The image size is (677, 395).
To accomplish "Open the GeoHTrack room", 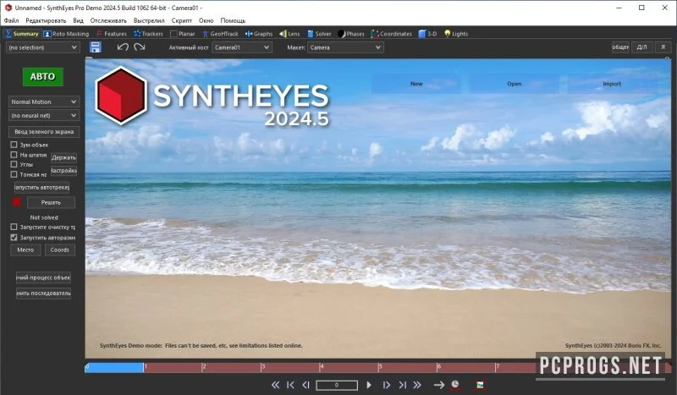I will [220, 34].
